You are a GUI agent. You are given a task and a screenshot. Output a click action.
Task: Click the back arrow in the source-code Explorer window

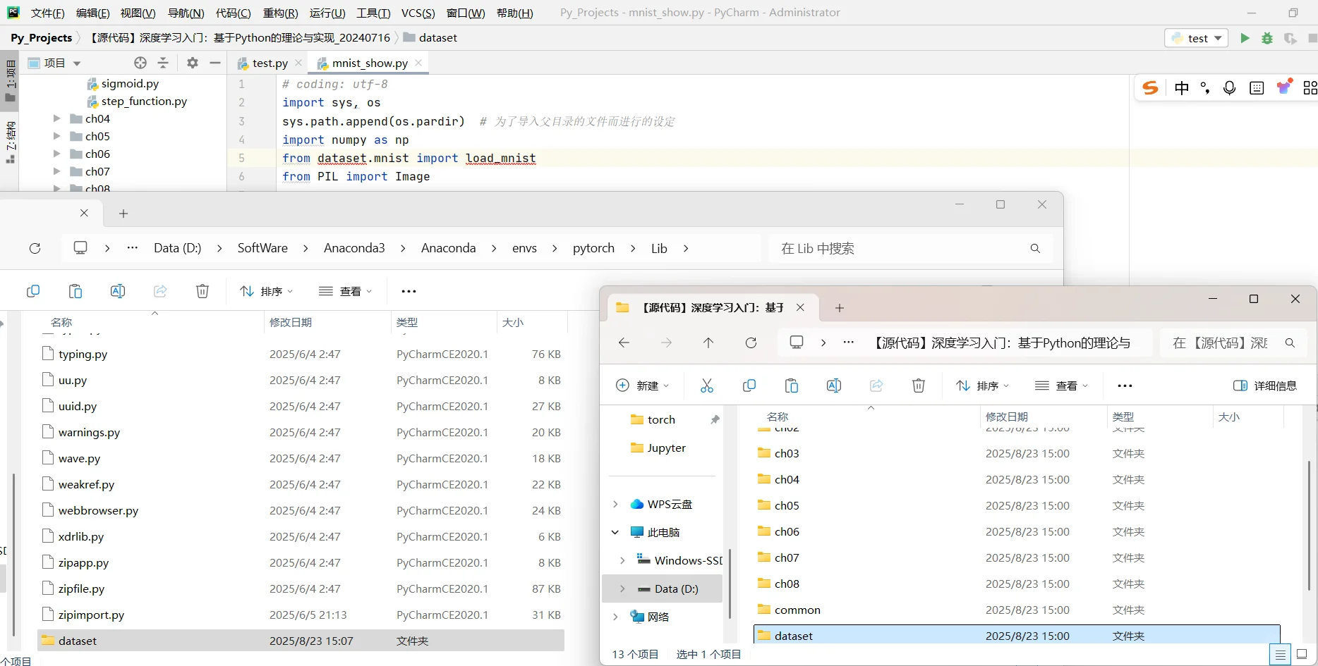pos(624,343)
